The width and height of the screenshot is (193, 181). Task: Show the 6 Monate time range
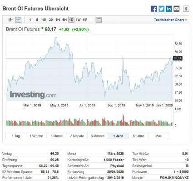(x=98, y=136)
